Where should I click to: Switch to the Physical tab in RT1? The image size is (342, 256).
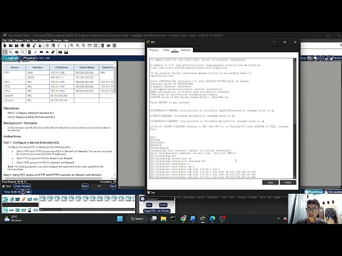[153, 50]
